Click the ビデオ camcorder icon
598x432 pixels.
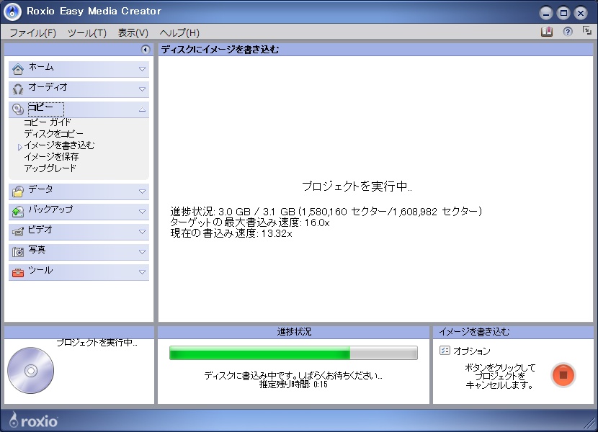click(17, 231)
